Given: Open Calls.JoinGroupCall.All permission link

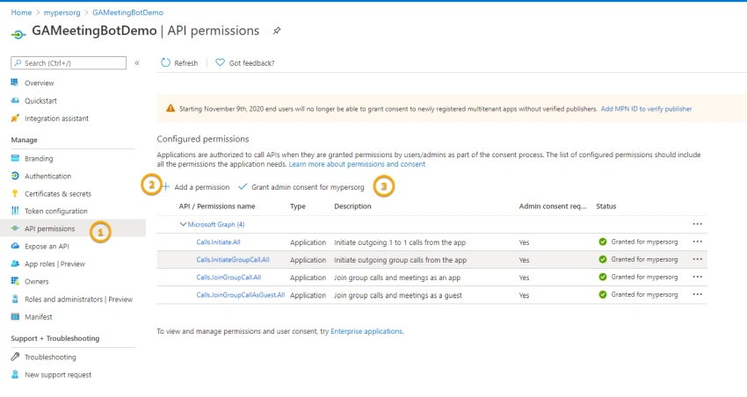Looking at the screenshot, I should (x=228, y=277).
